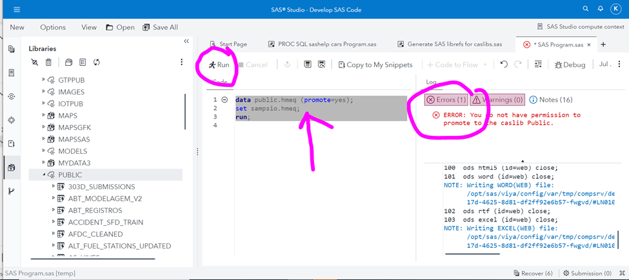Screen dimensions: 629x280
Task: Click the disconnect library icon
Action: (x=35, y=62)
